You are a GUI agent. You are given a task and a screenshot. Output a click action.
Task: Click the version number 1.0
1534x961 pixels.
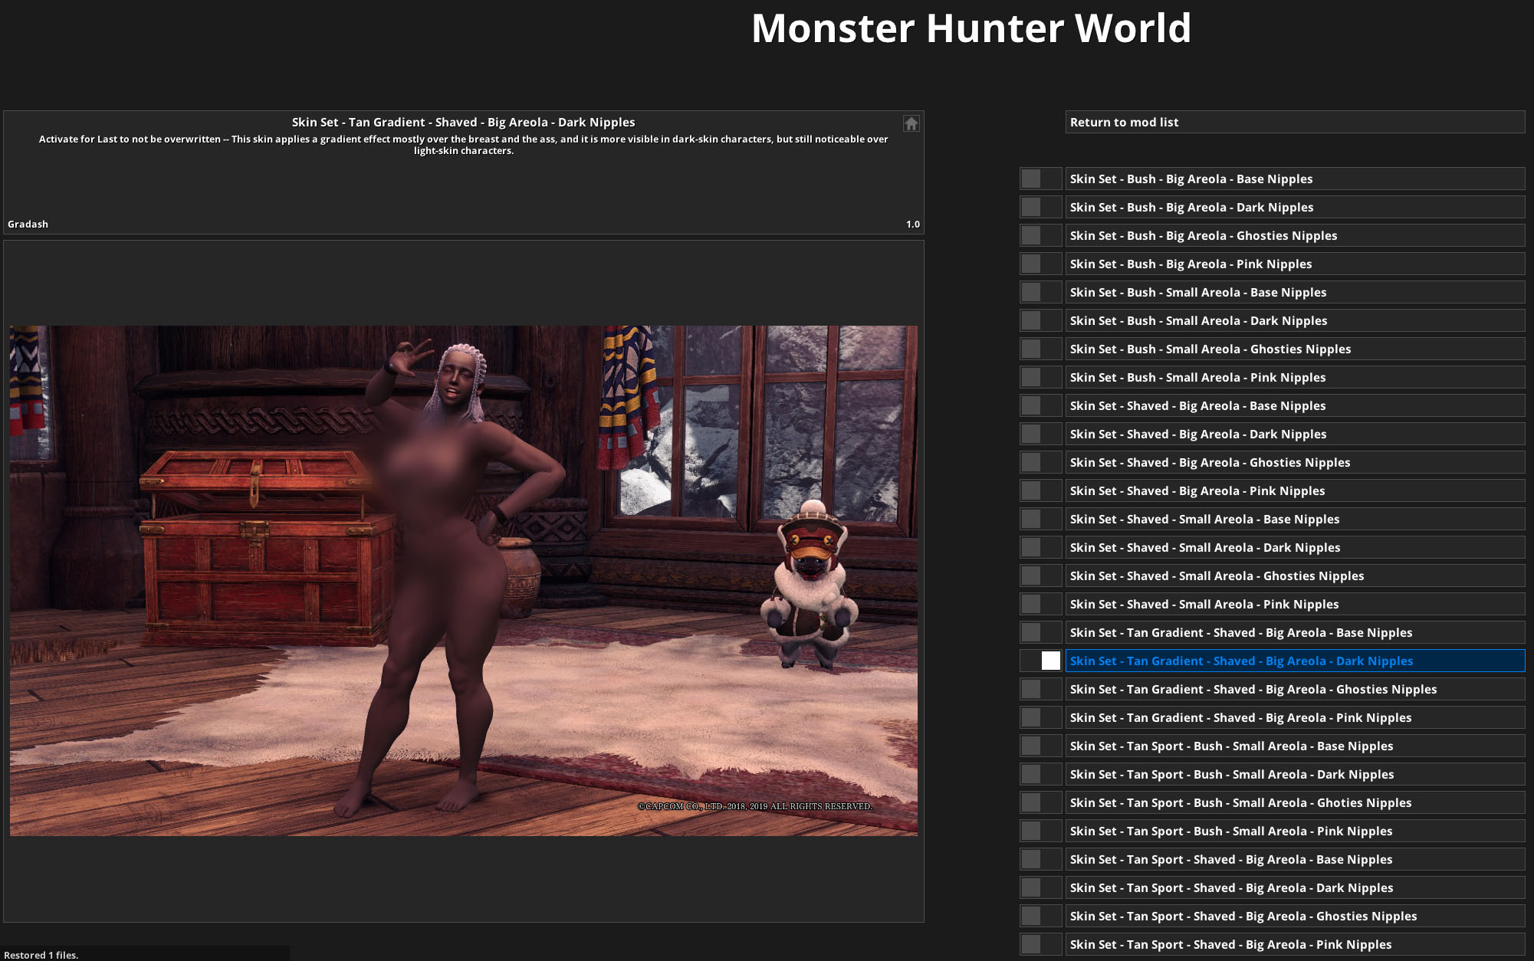pyautogui.click(x=912, y=224)
